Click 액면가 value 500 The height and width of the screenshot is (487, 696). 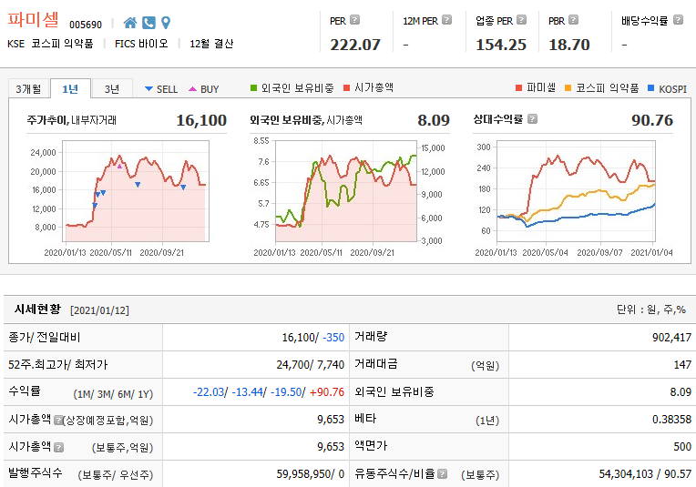pyautogui.click(x=682, y=447)
